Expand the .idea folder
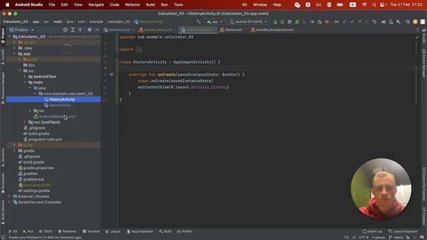427x240 pixels. click(15, 48)
